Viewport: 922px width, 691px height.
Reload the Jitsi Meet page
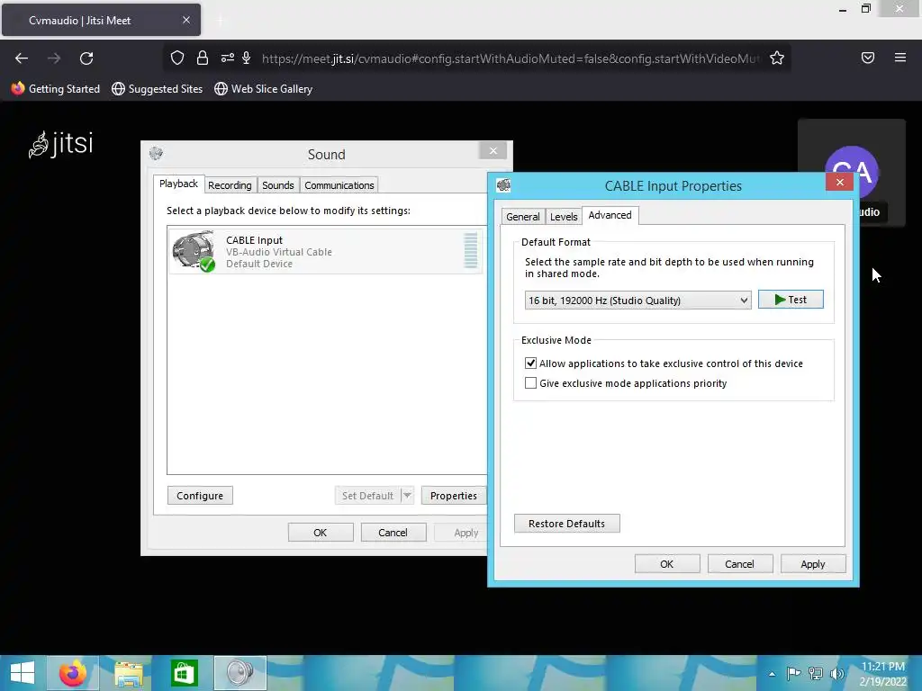(86, 58)
